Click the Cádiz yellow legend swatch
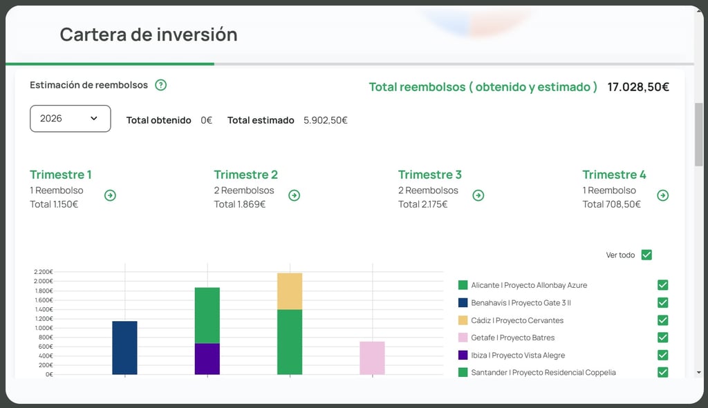Image resolution: width=708 pixels, height=408 pixels. tap(463, 320)
